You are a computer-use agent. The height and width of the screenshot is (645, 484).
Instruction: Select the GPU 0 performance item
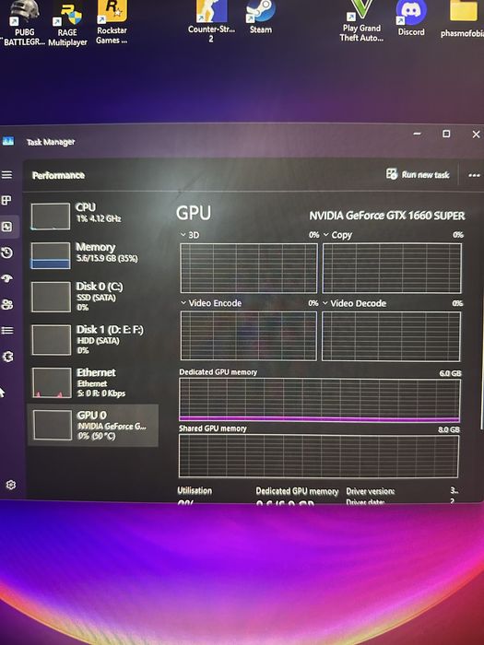[92, 425]
